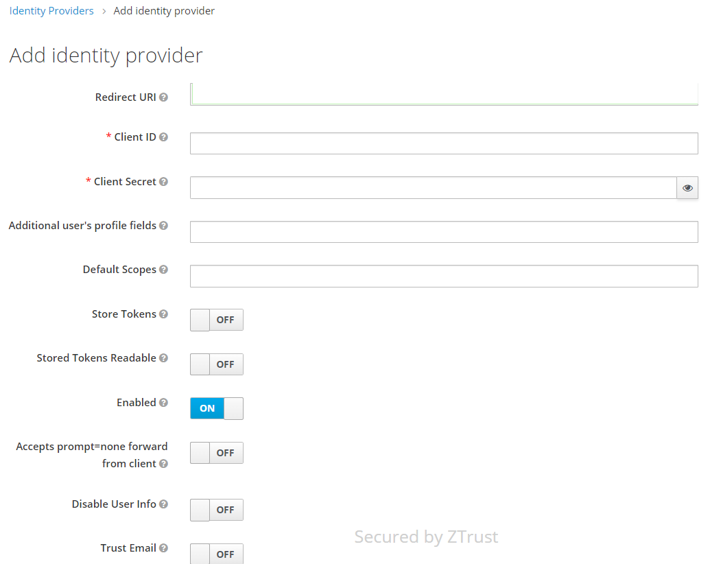This screenshot has height=564, width=721.
Task: Click help icon beside Client ID label
Action: click(163, 137)
